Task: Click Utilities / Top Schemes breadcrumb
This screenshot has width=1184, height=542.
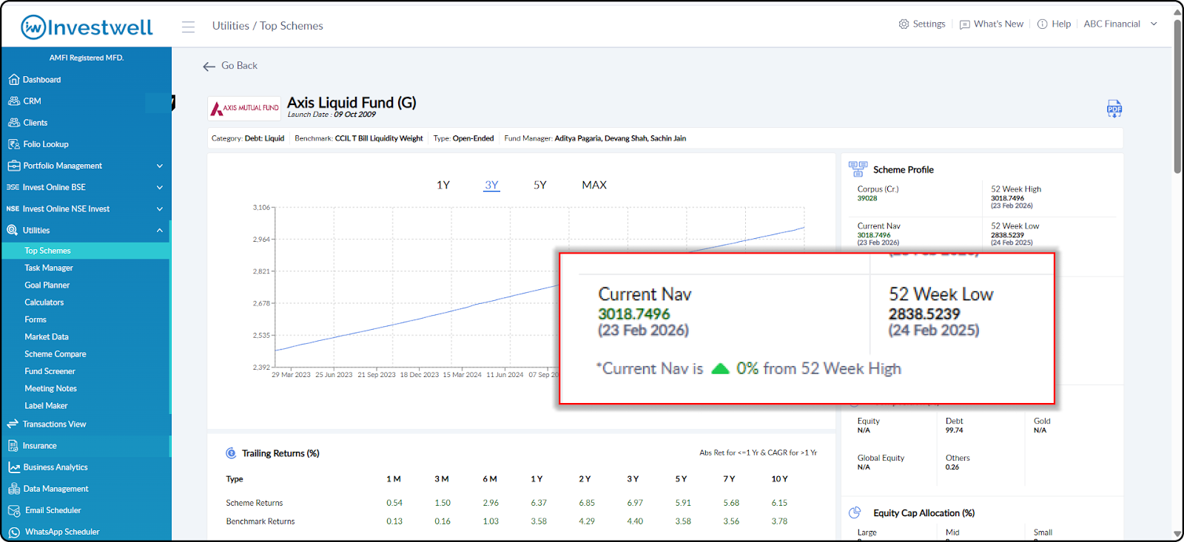Action: point(268,26)
